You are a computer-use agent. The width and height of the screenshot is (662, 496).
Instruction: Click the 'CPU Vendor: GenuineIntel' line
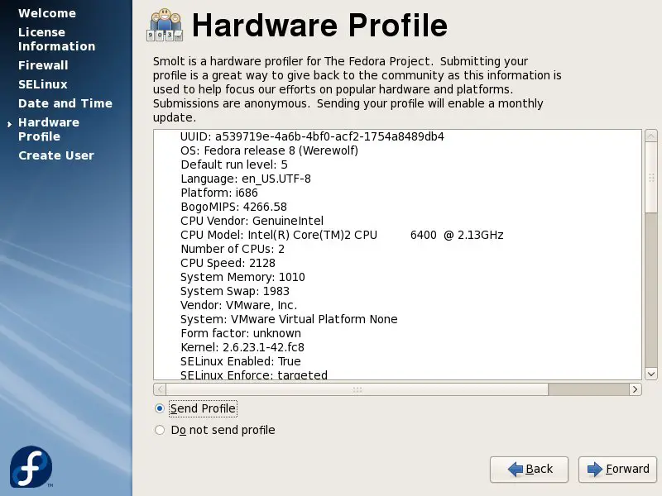252,221
